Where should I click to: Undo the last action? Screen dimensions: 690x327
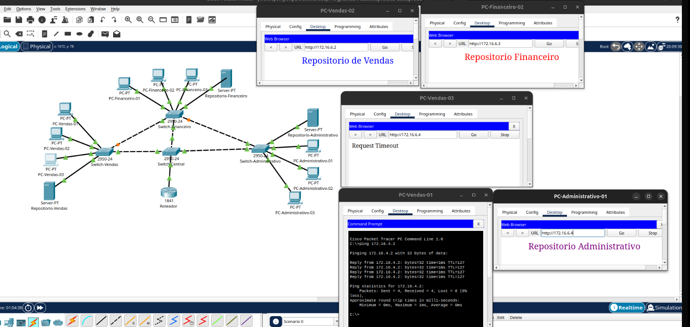pyautogui.click(x=102, y=20)
